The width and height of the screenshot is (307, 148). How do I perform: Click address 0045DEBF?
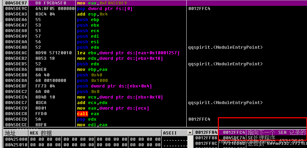click(16, 86)
